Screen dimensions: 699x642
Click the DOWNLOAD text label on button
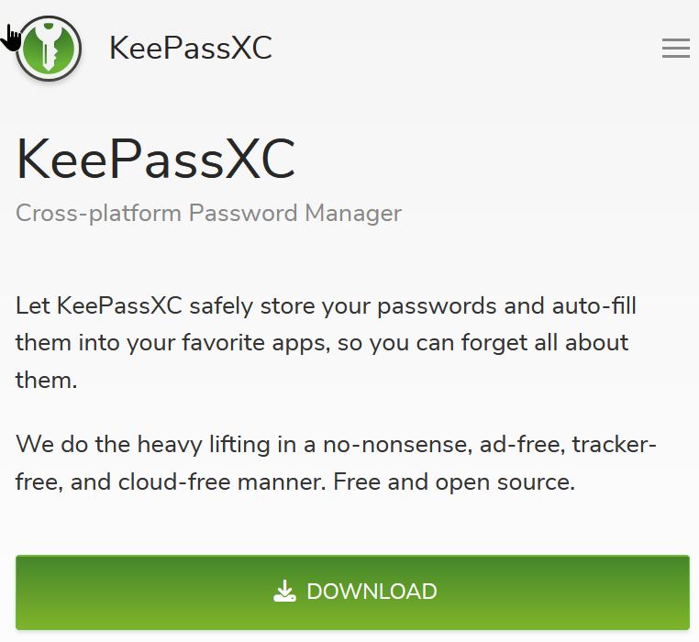pyautogui.click(x=372, y=592)
